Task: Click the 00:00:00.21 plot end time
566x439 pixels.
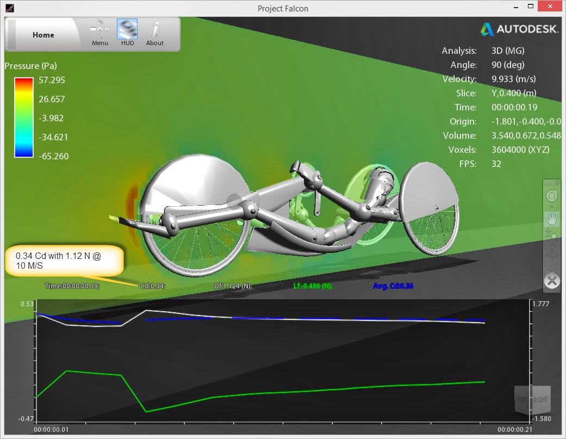Action: click(x=514, y=429)
